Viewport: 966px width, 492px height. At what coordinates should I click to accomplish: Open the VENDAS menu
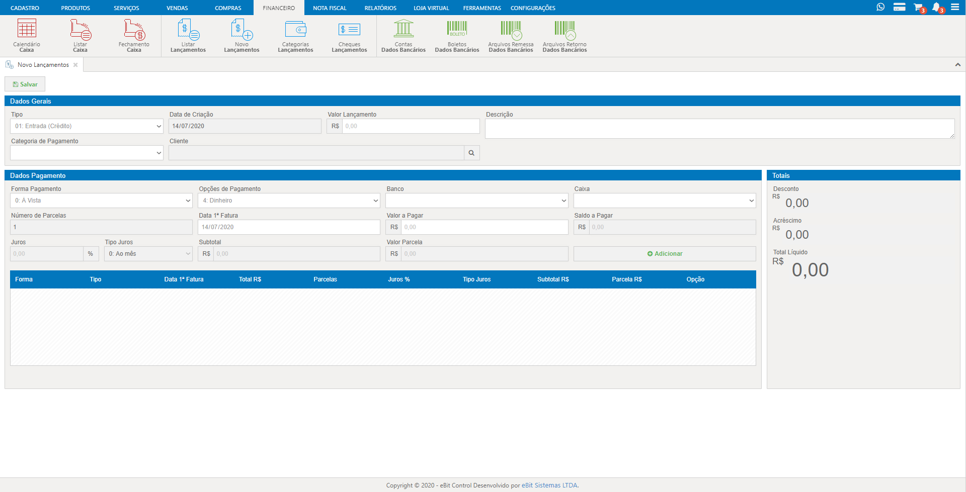point(177,8)
